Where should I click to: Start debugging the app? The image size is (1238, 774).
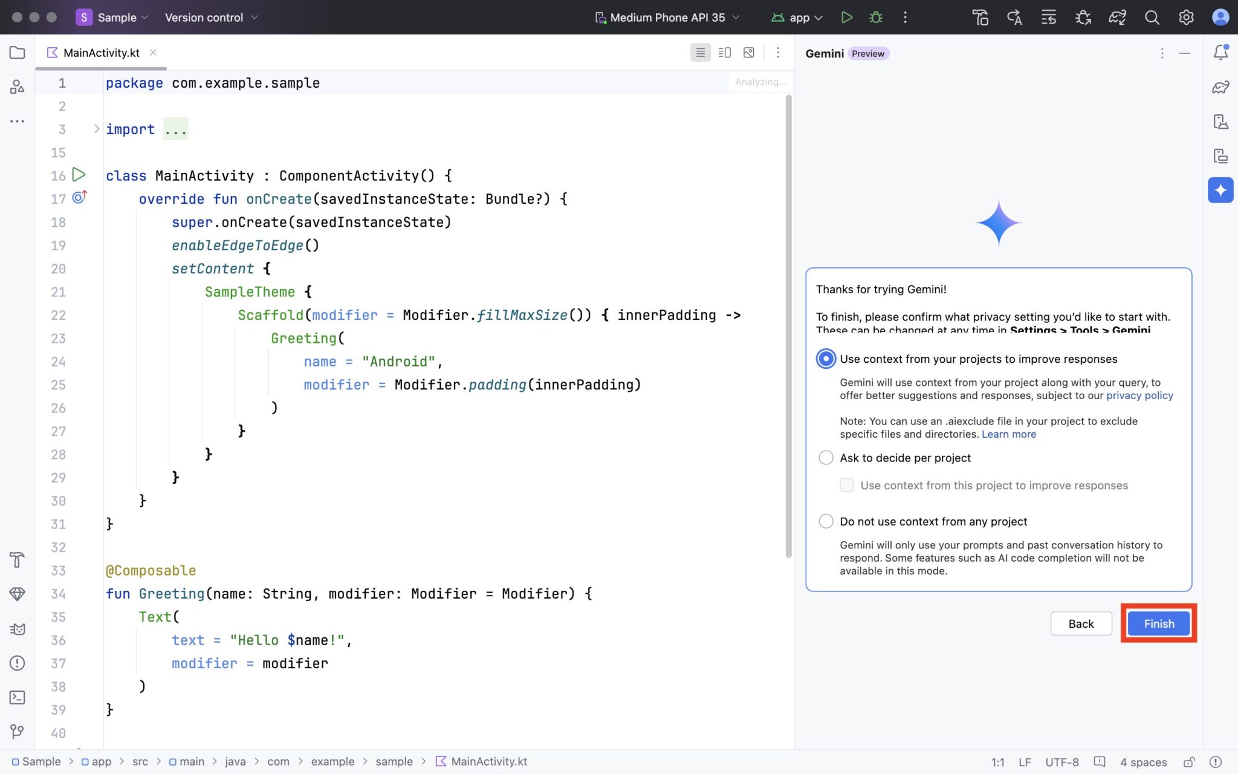(876, 17)
